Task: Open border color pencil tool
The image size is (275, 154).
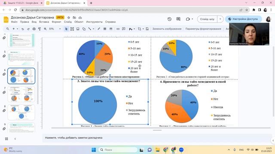Action: pyautogui.click(x=99, y=29)
